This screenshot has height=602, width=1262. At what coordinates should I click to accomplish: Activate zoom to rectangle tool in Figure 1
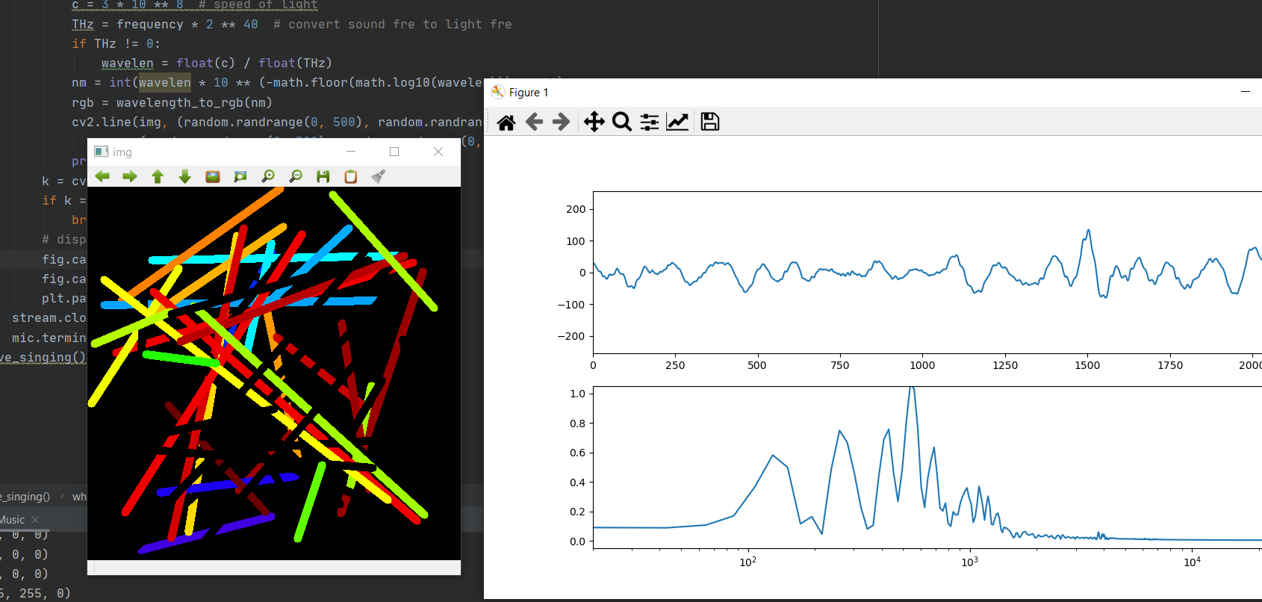(622, 122)
